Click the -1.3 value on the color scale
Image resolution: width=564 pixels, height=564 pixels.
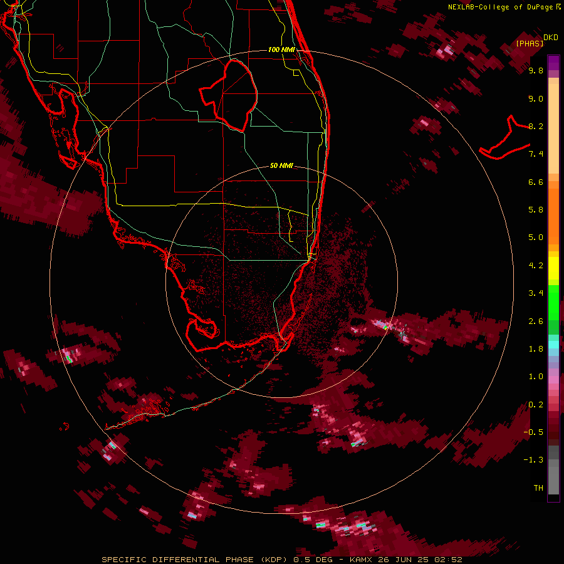[533, 460]
